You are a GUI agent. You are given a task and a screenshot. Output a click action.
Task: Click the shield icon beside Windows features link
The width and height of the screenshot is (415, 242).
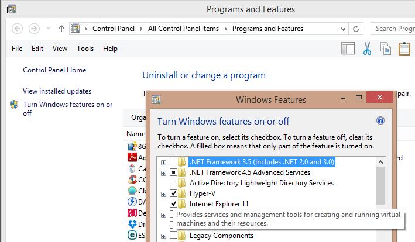click(14, 105)
